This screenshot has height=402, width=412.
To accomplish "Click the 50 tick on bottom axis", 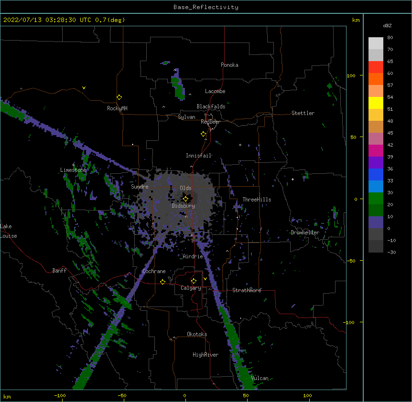I will pos(246,395).
